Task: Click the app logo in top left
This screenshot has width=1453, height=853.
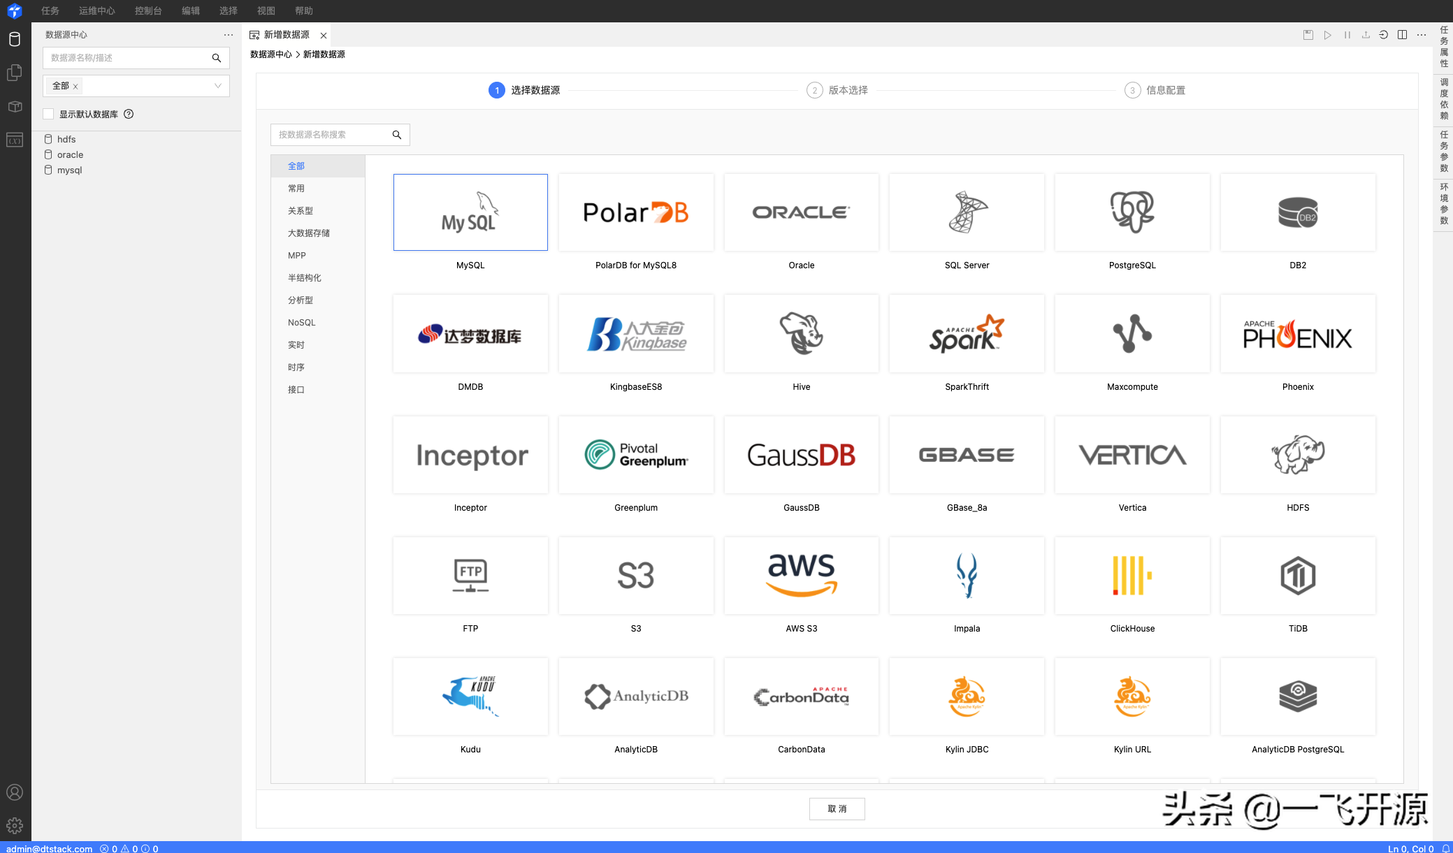Action: tap(15, 10)
